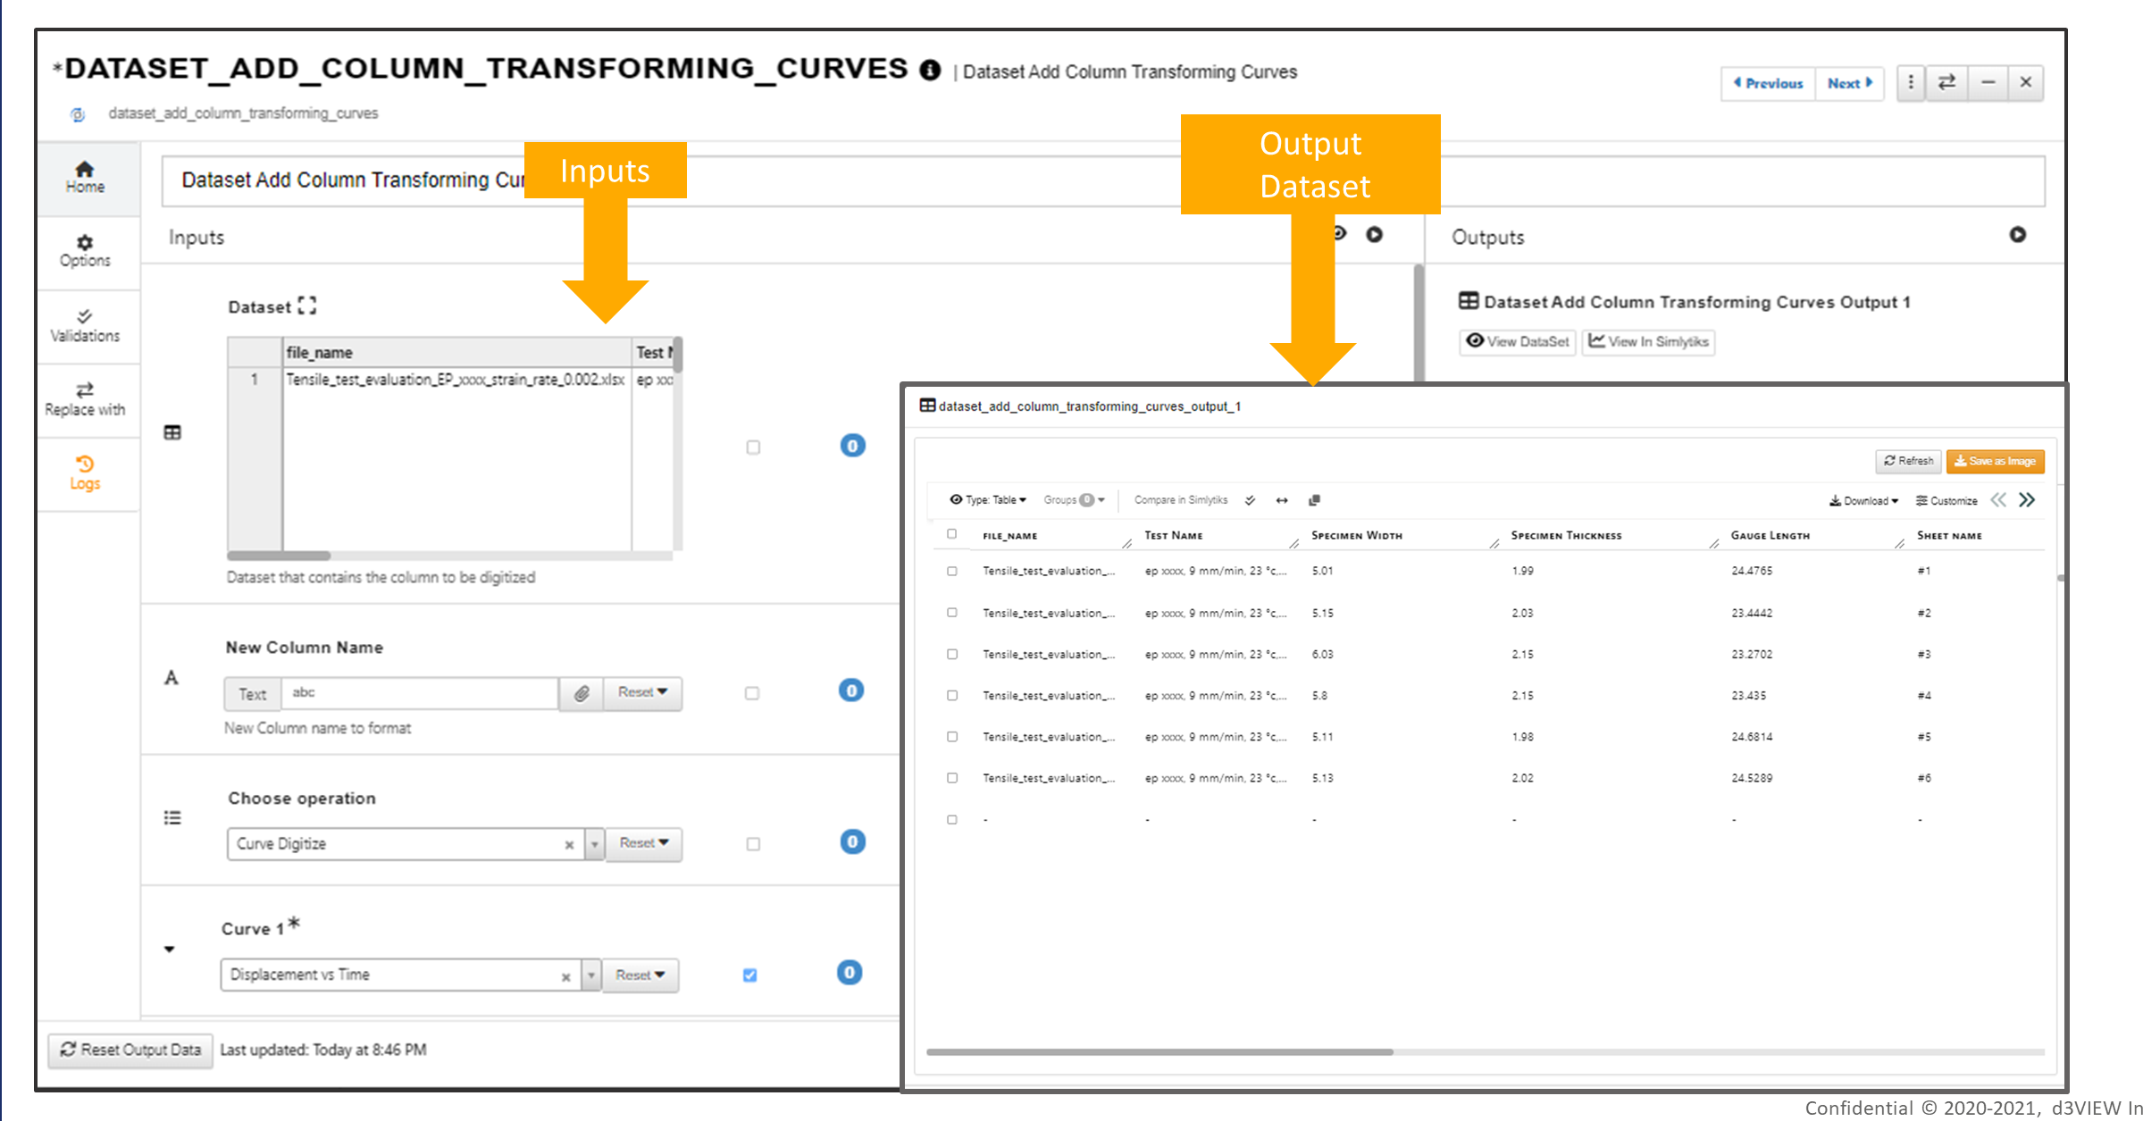Click the Next navigation button
Image resolution: width=2143 pixels, height=1121 pixels.
[x=1848, y=83]
